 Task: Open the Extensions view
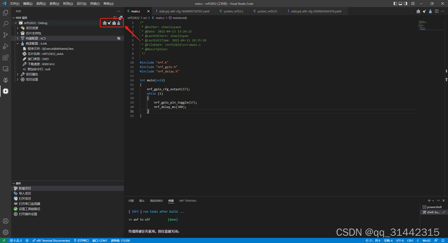click(x=5, y=58)
